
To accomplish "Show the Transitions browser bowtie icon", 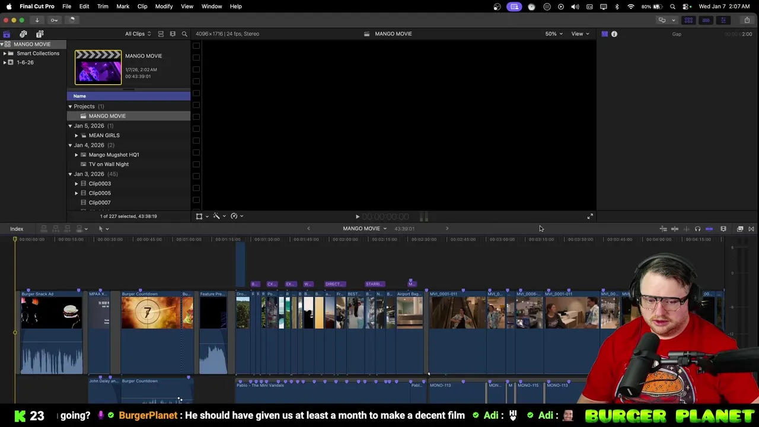I will tap(751, 229).
